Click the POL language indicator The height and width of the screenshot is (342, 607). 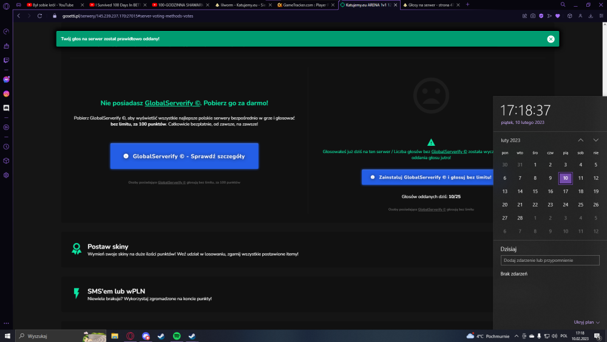(x=564, y=336)
